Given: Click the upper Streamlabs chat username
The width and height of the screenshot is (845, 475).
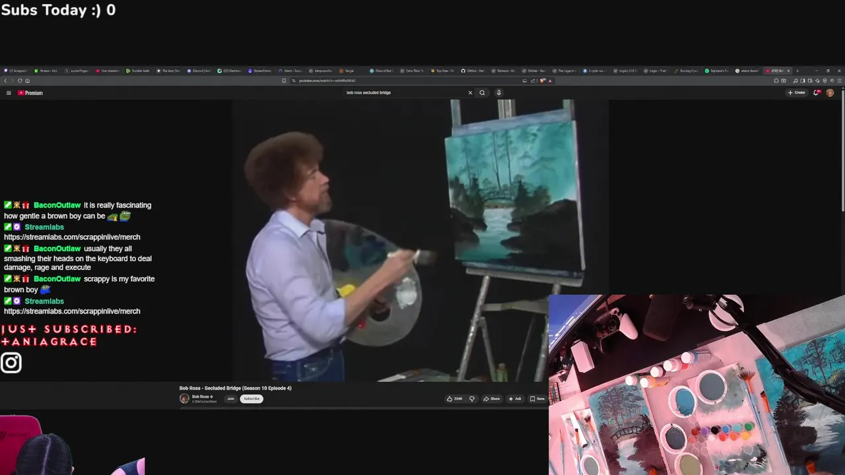Looking at the screenshot, I should 44,227.
